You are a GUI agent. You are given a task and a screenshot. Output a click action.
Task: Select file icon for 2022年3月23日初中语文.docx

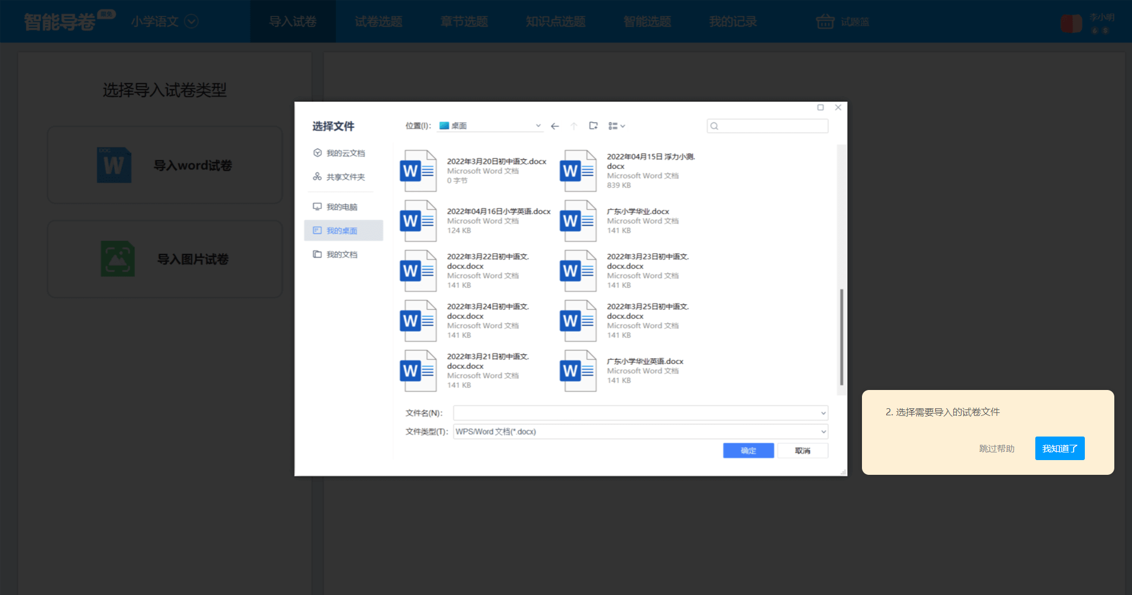coord(578,271)
